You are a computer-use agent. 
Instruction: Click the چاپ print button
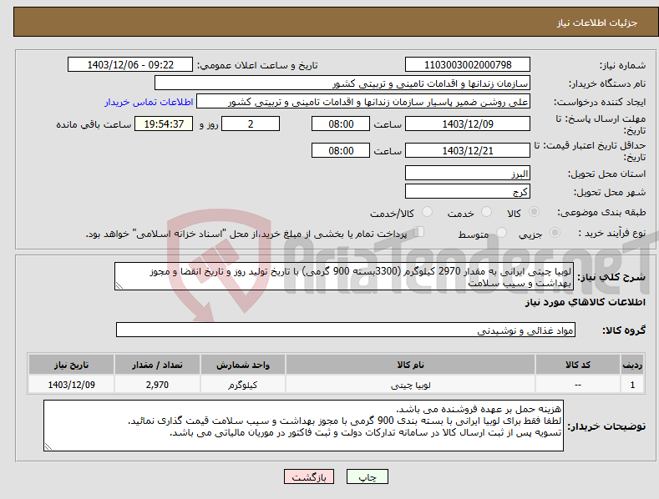point(368,476)
